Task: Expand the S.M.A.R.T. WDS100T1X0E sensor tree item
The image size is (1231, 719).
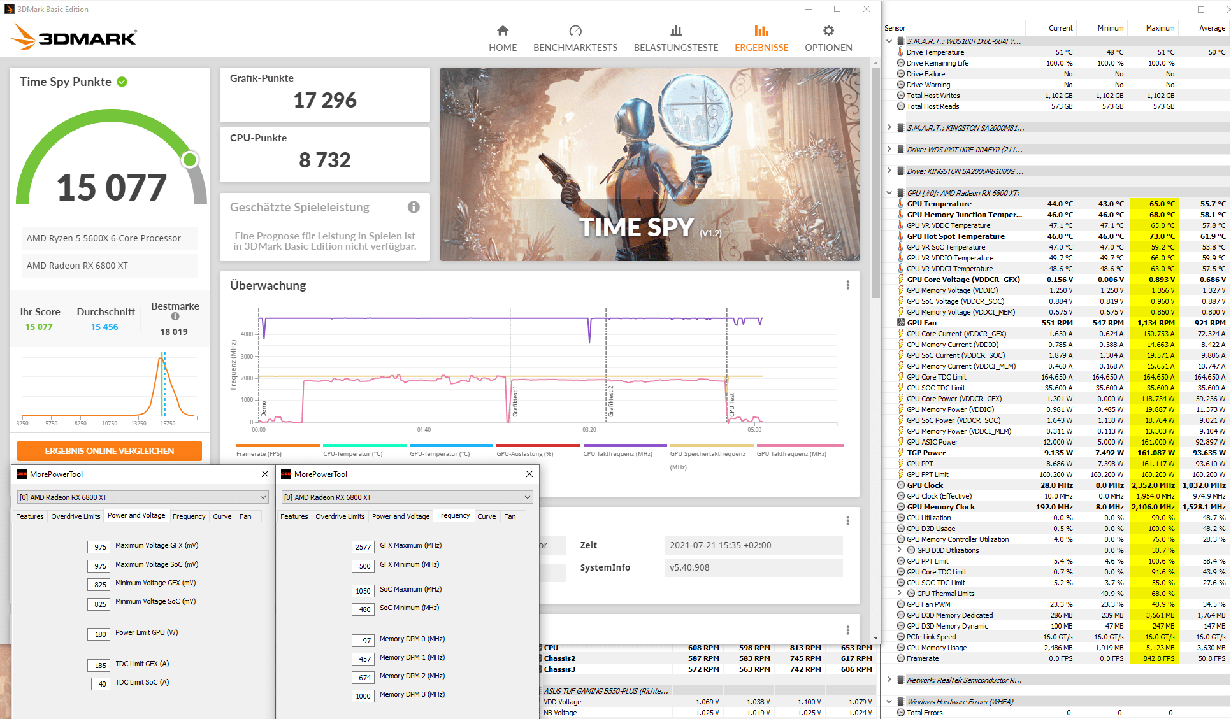Action: (x=889, y=40)
